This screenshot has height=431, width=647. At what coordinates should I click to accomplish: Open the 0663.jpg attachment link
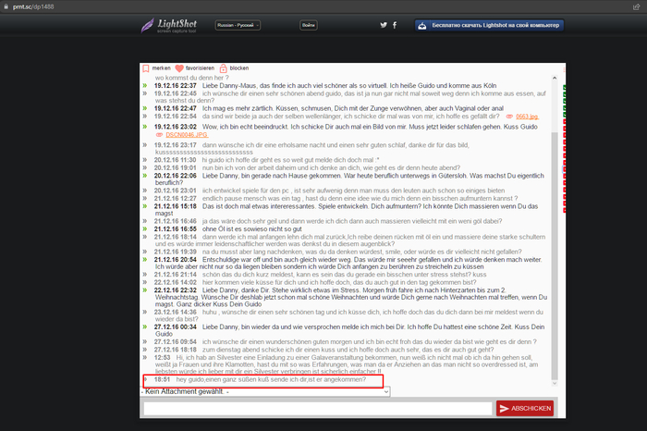pyautogui.click(x=527, y=117)
